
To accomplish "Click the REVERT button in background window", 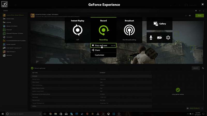I will tap(196, 68).
